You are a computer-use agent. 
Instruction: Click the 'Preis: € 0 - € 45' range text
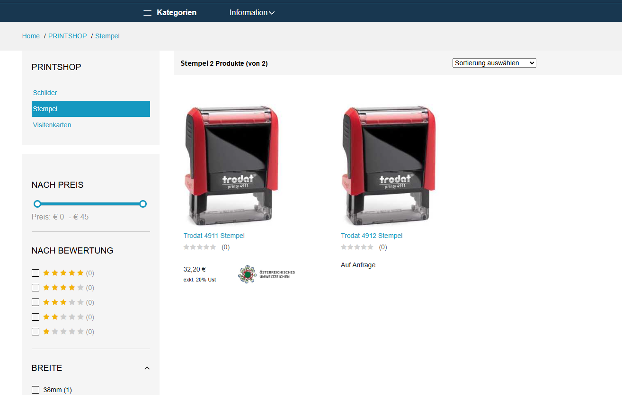60,217
